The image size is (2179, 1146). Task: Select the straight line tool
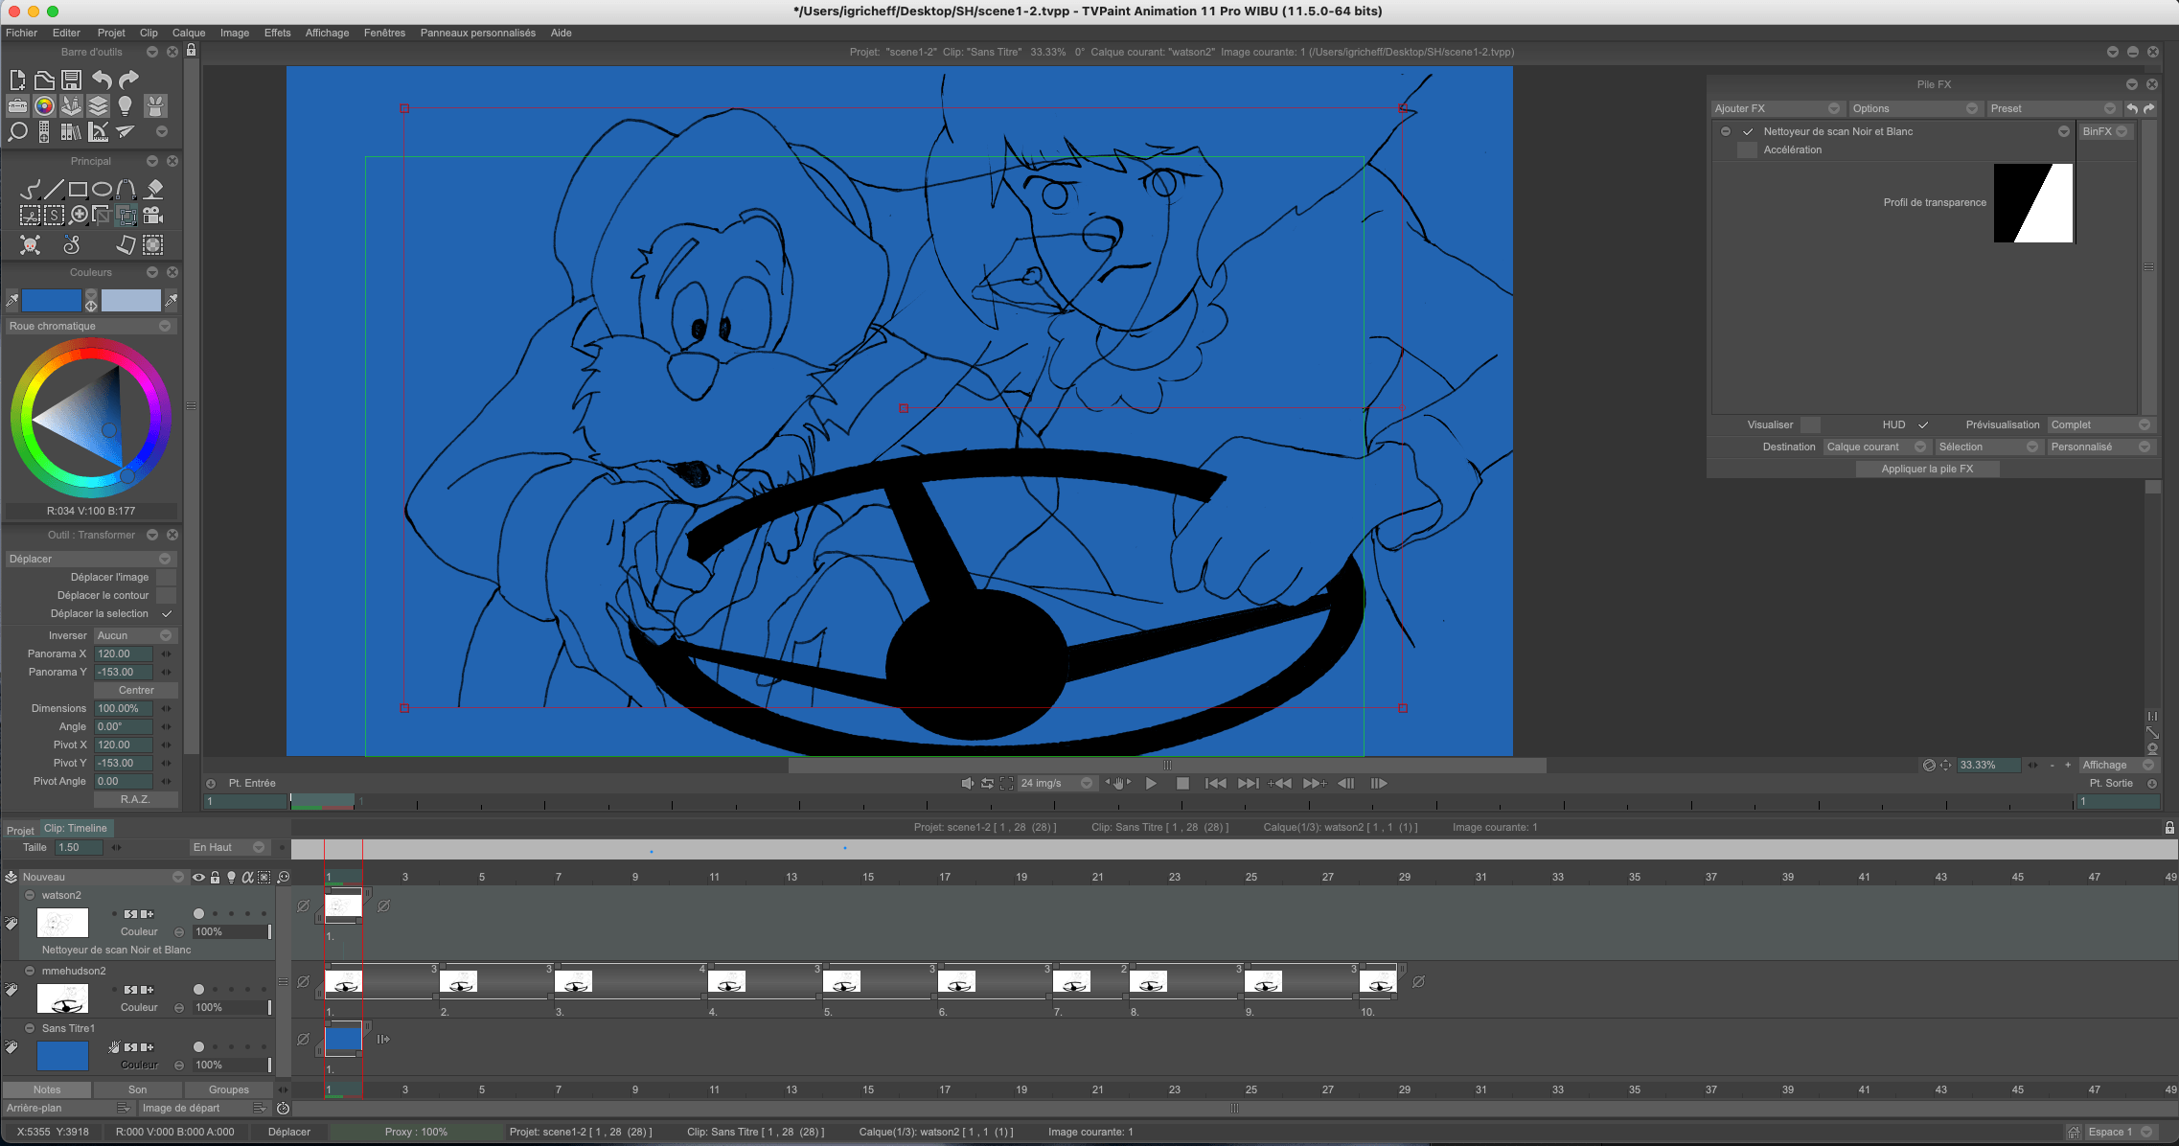tap(55, 189)
